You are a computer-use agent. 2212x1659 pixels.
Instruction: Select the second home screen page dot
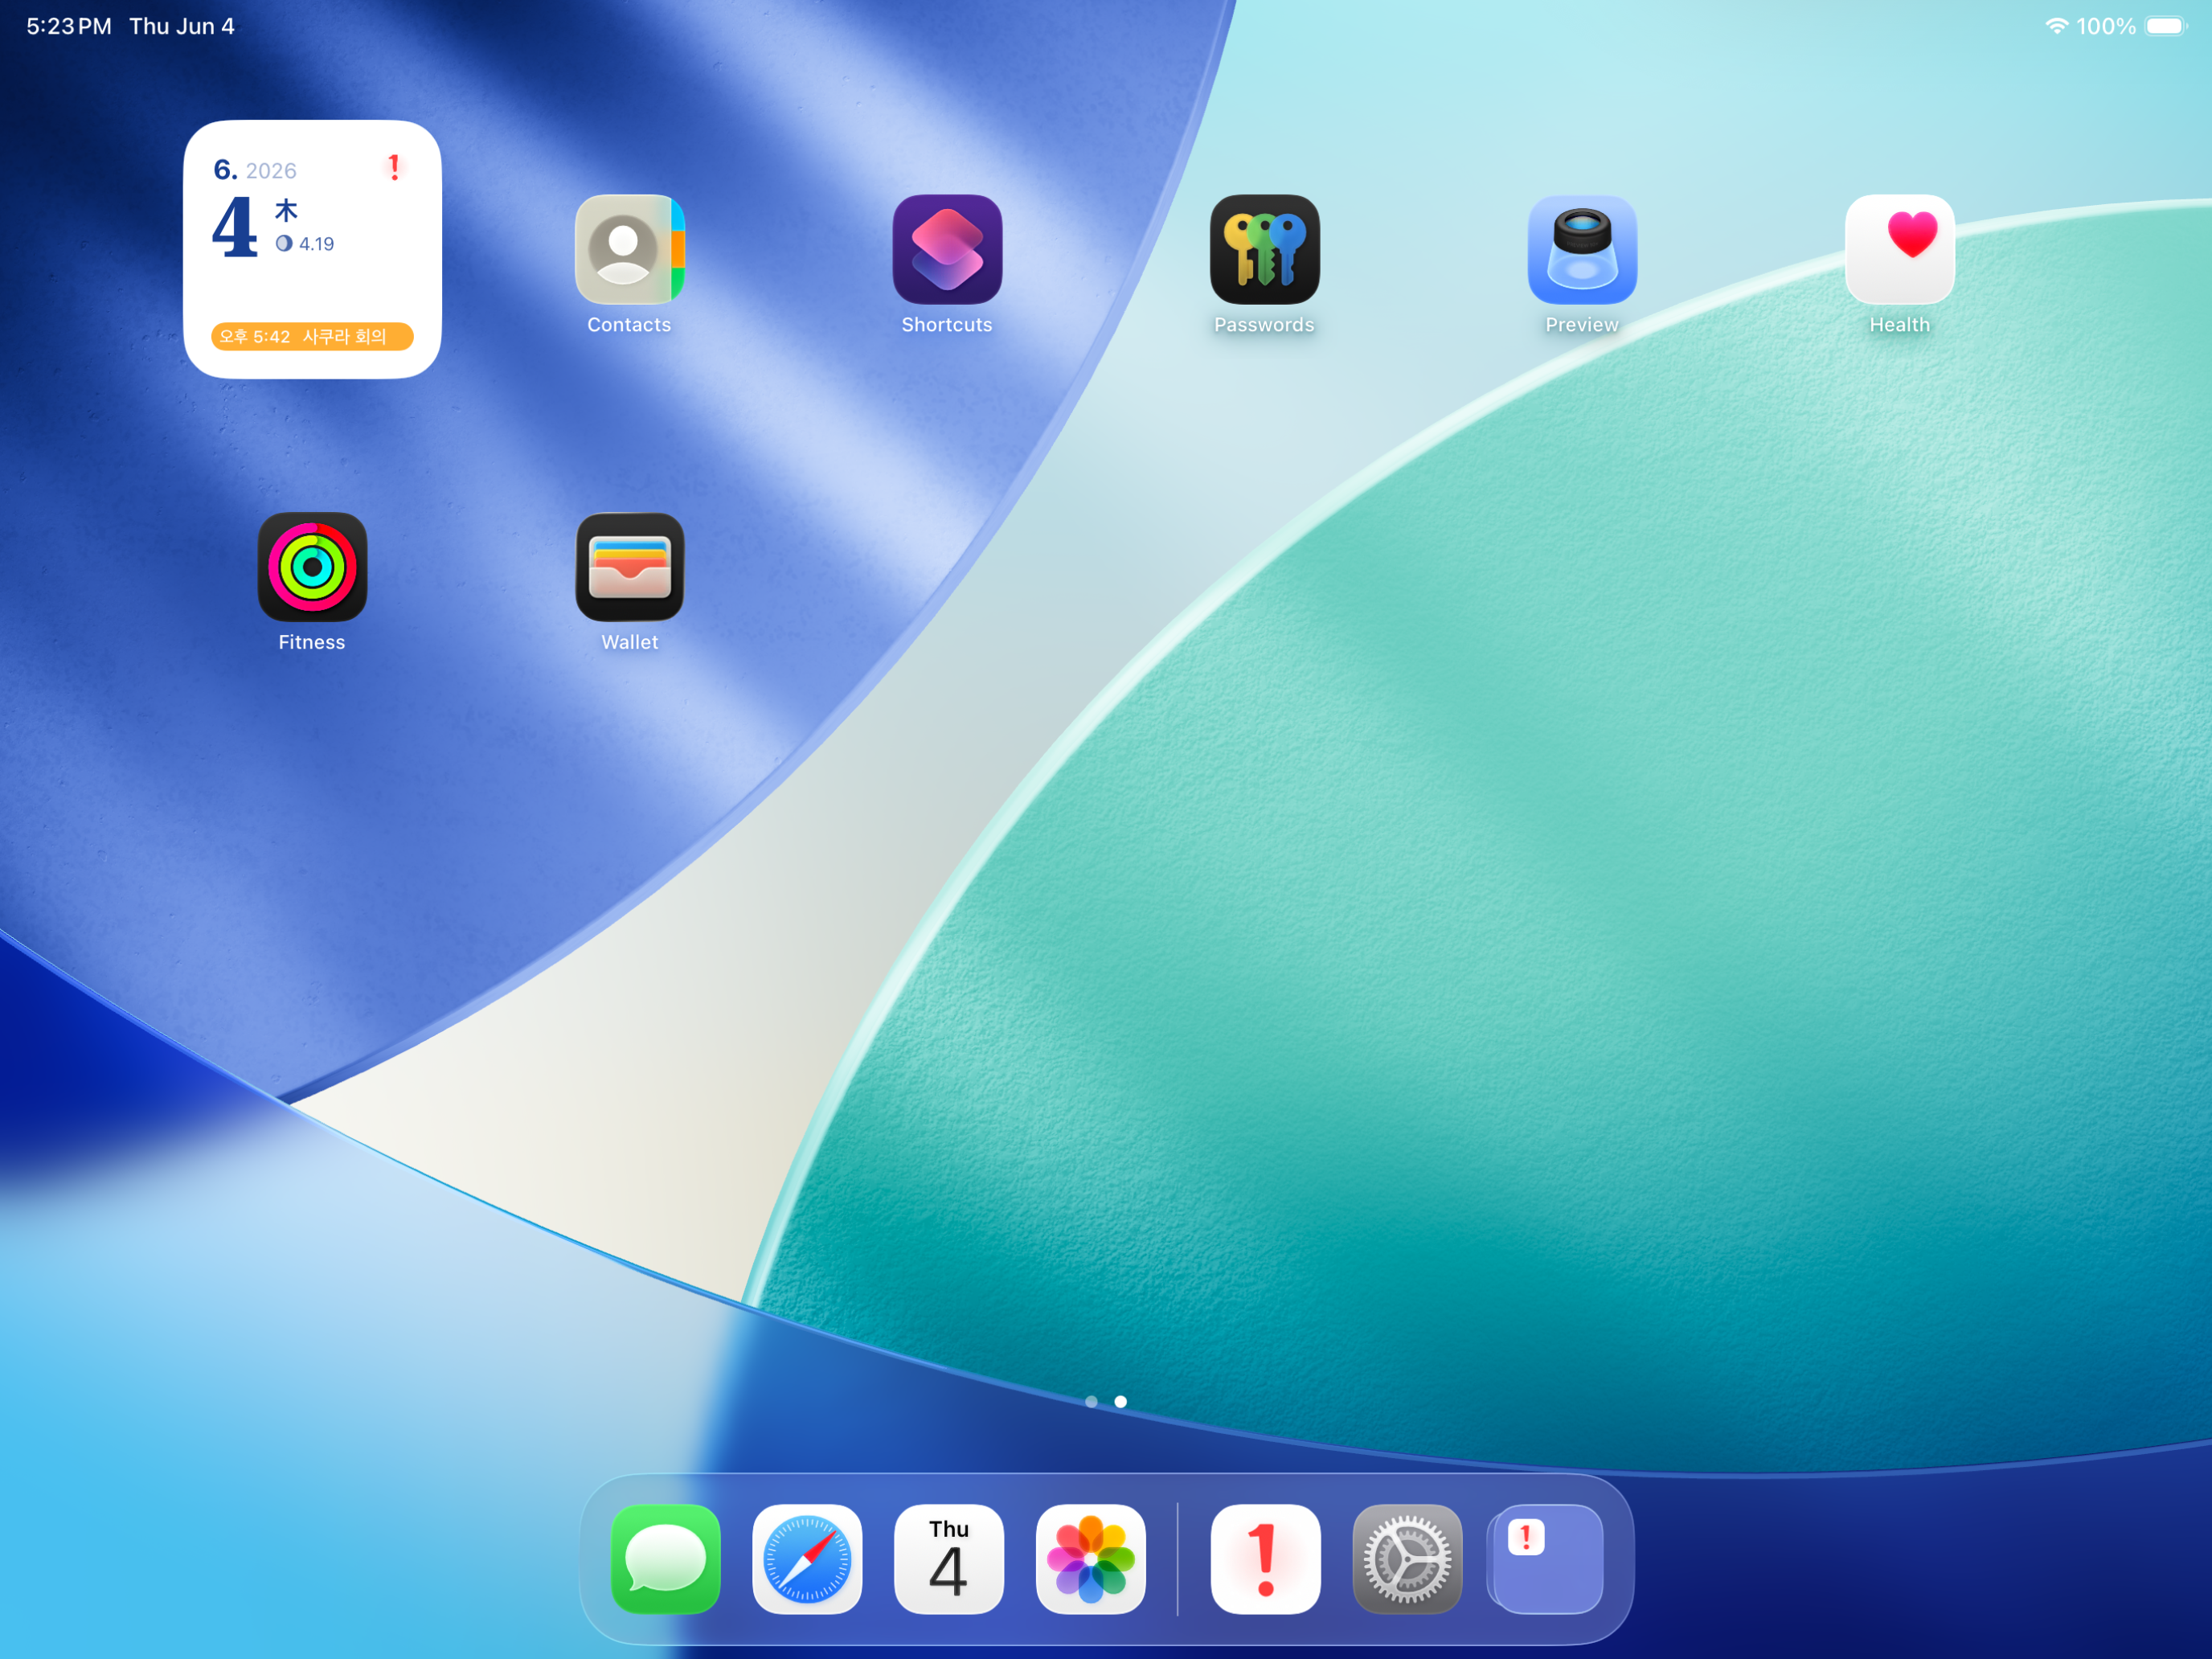coord(1120,1401)
